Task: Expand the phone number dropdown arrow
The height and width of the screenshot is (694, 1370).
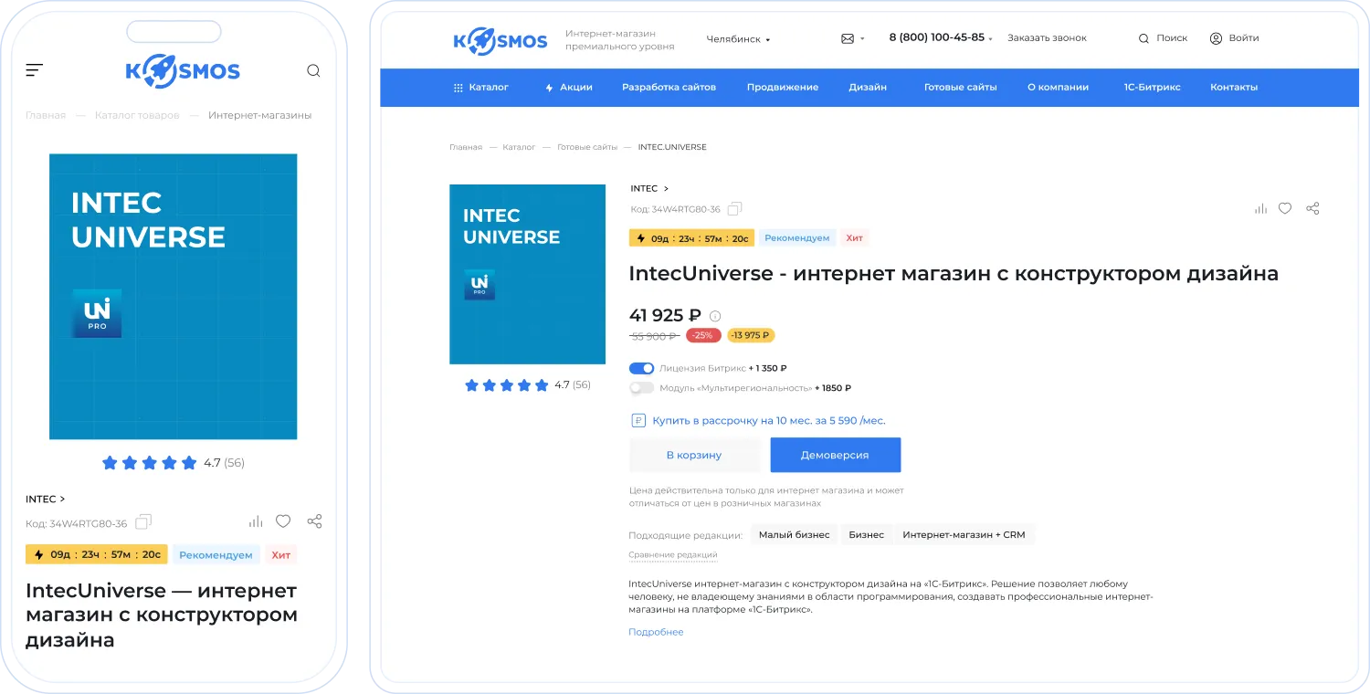Action: tap(990, 39)
